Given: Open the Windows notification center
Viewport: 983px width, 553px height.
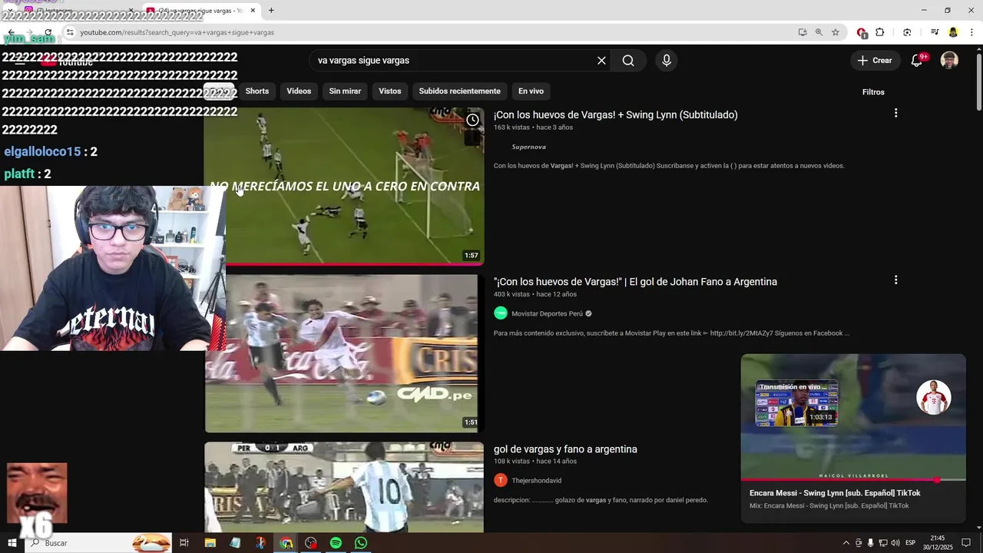Looking at the screenshot, I should pyautogui.click(x=967, y=543).
